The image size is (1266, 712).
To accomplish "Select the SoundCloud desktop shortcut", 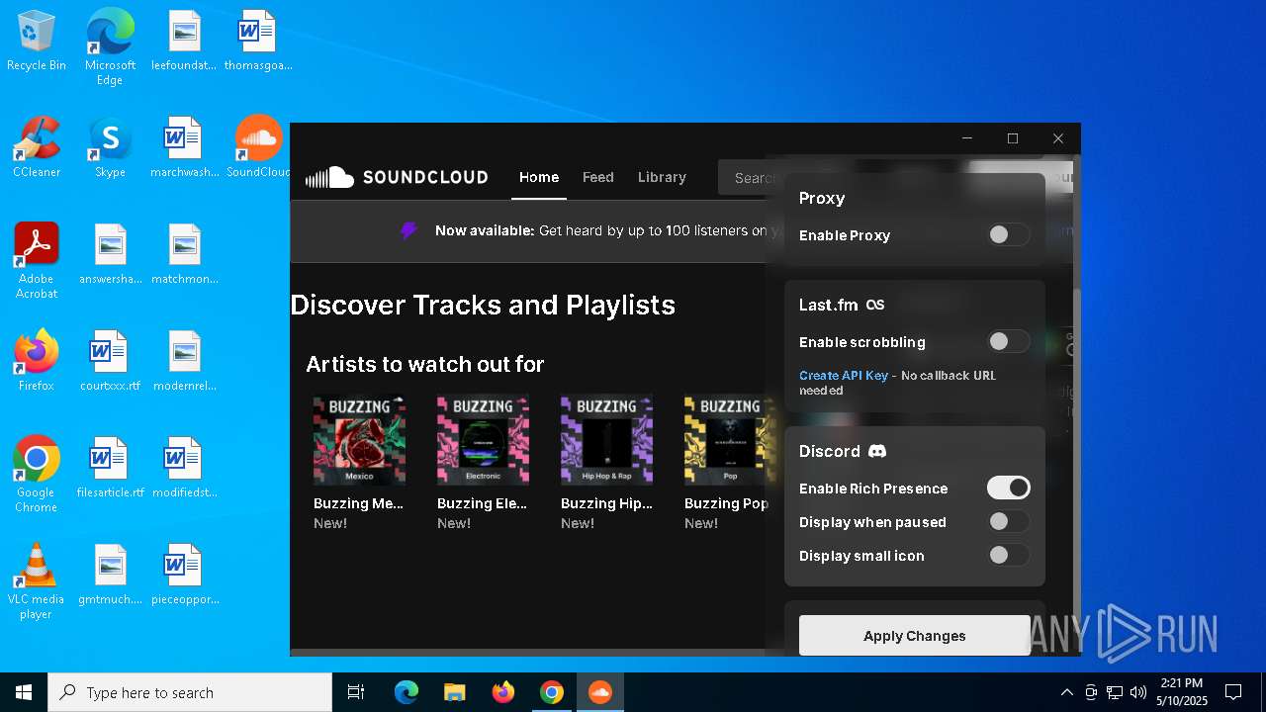I will click(258, 148).
